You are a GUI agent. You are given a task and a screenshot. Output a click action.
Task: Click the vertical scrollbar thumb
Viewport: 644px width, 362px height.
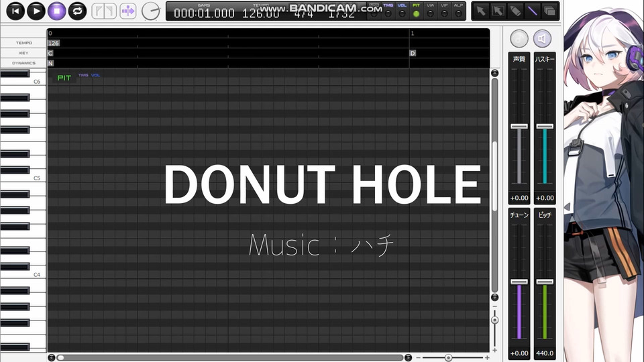(x=494, y=176)
